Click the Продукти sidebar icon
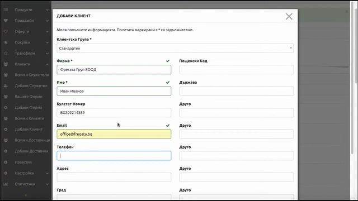This screenshot has height=201, width=358. pyautogui.click(x=6, y=10)
